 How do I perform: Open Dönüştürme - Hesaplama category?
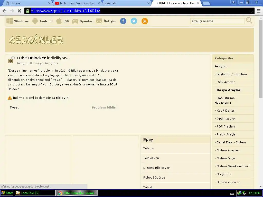(x=226, y=100)
